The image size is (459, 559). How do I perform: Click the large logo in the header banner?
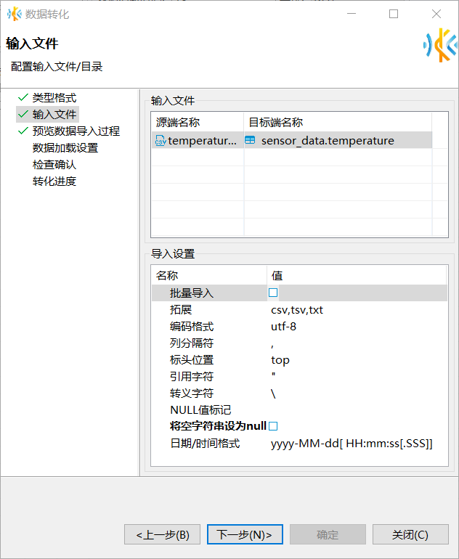pyautogui.click(x=440, y=45)
